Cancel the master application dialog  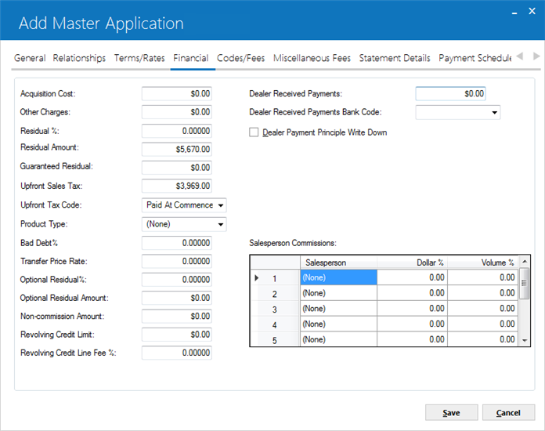508,412
